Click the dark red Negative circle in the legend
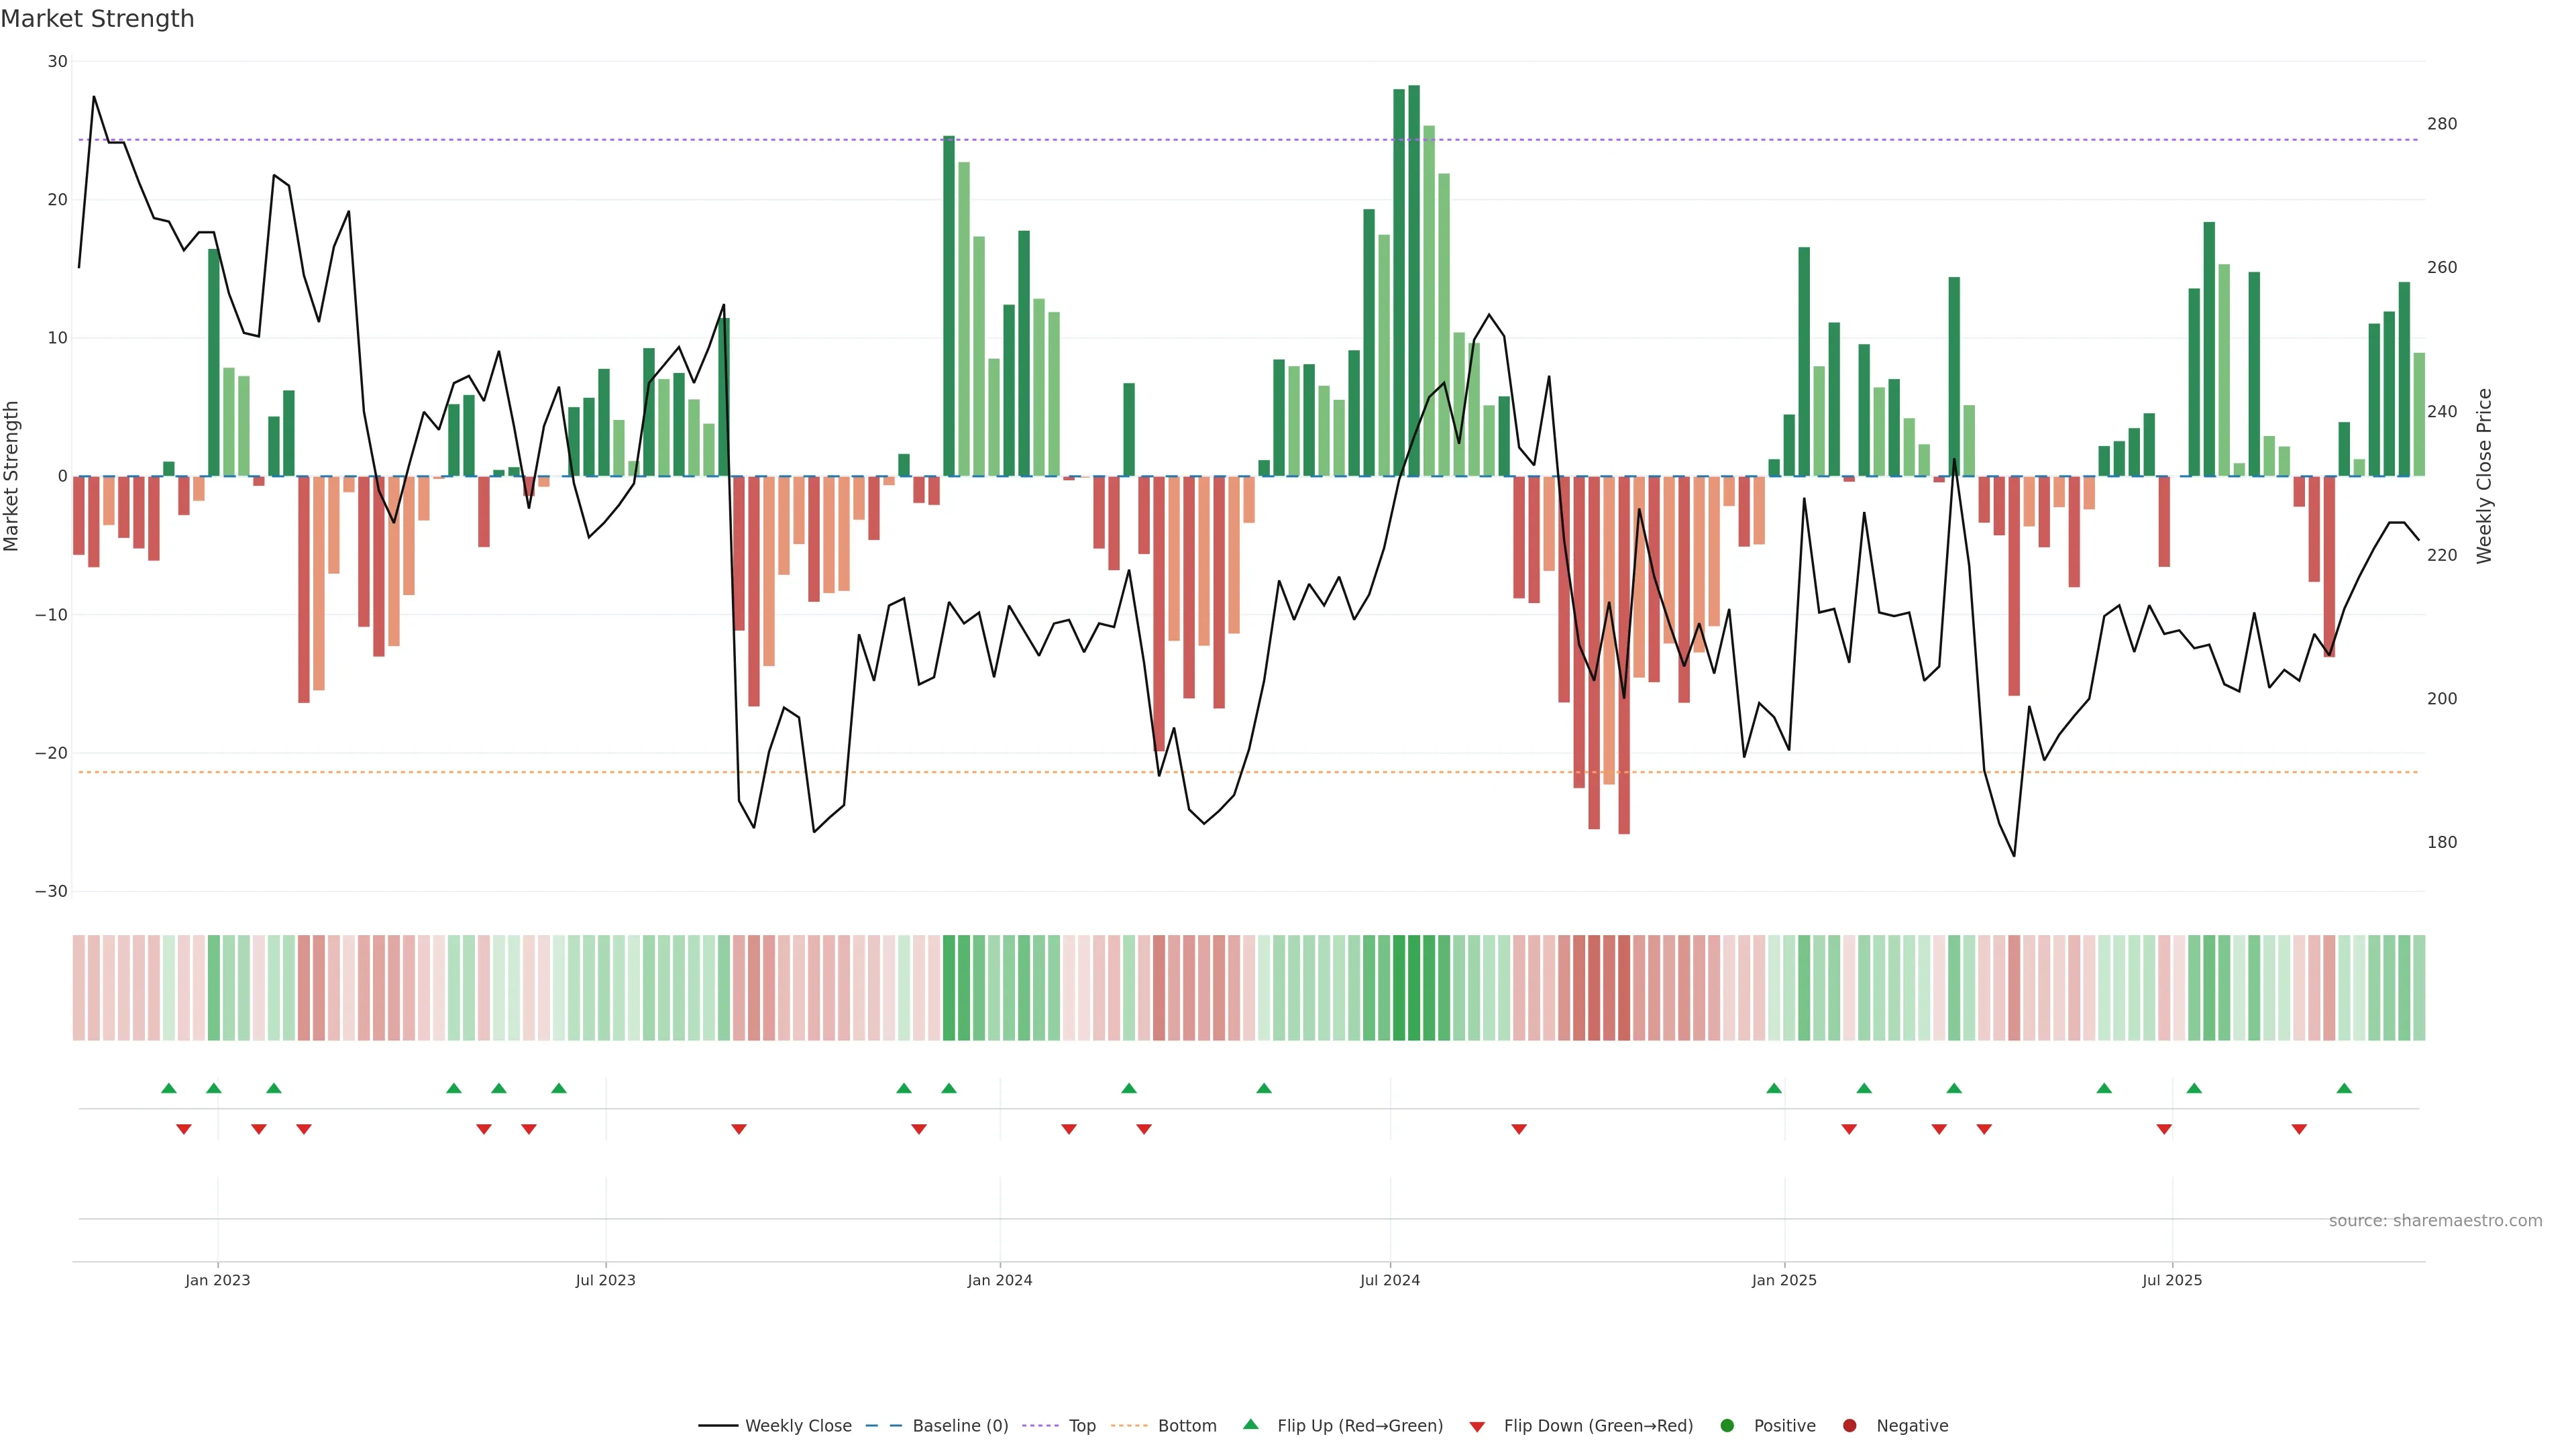This screenshot has width=2576, height=1449. [x=1849, y=1425]
